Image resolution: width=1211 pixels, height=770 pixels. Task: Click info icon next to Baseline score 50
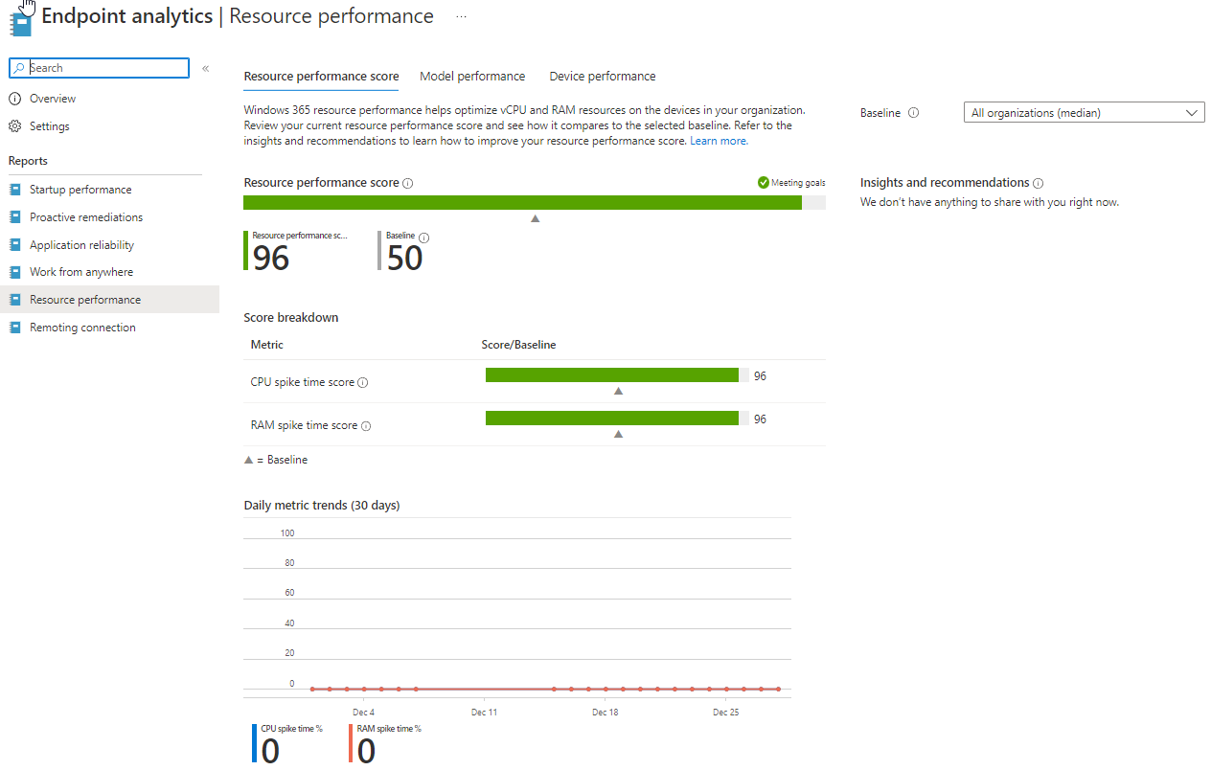point(424,238)
